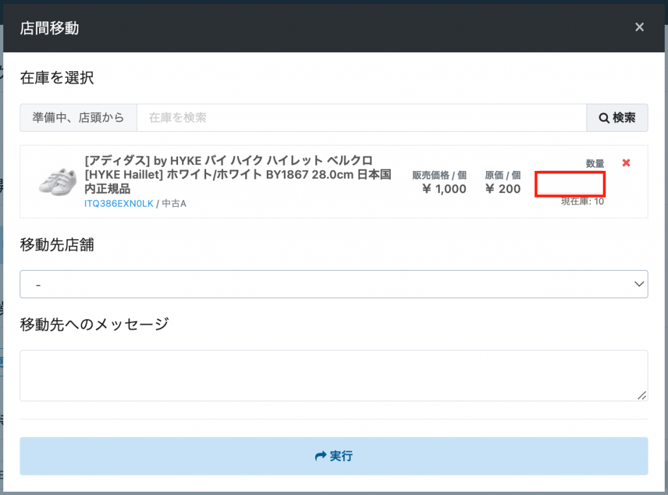Click the 中古A condition label
Image resolution: width=668 pixels, height=495 pixels.
pyautogui.click(x=174, y=203)
